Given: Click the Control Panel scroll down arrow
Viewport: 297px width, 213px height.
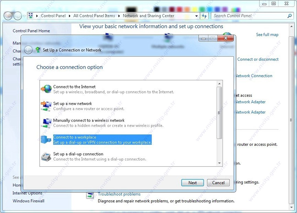Looking at the screenshot, I should point(291,208).
